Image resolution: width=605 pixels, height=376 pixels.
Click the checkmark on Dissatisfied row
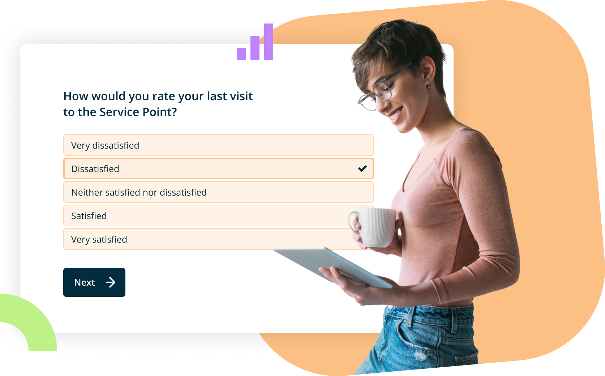(x=362, y=168)
